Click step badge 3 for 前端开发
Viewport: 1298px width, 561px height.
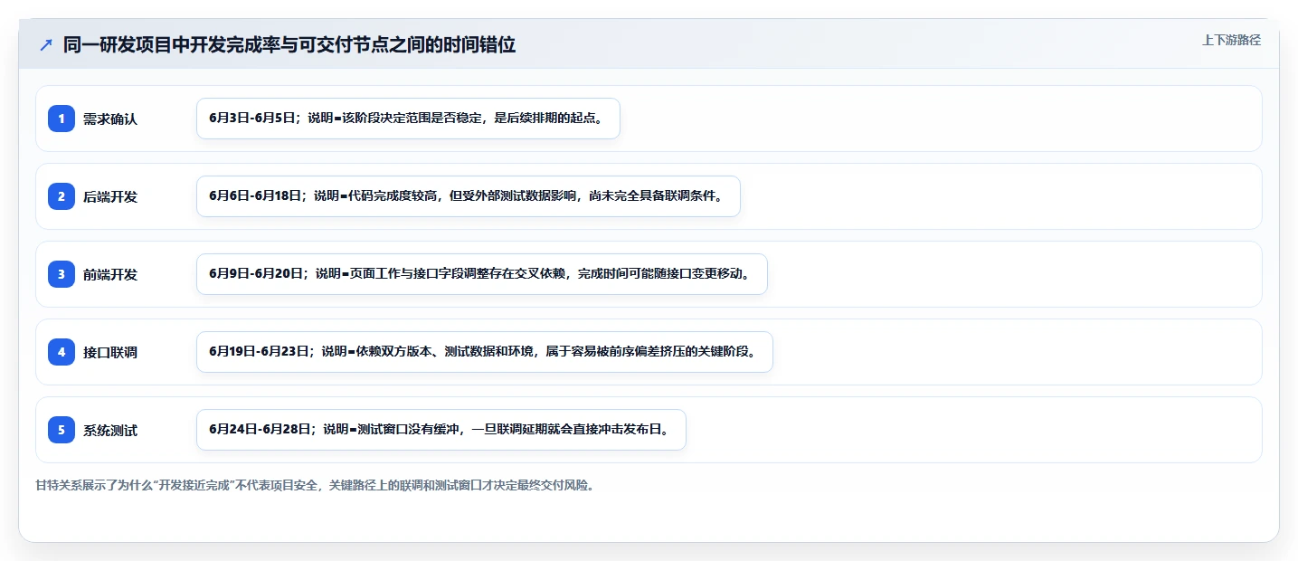[x=62, y=274]
